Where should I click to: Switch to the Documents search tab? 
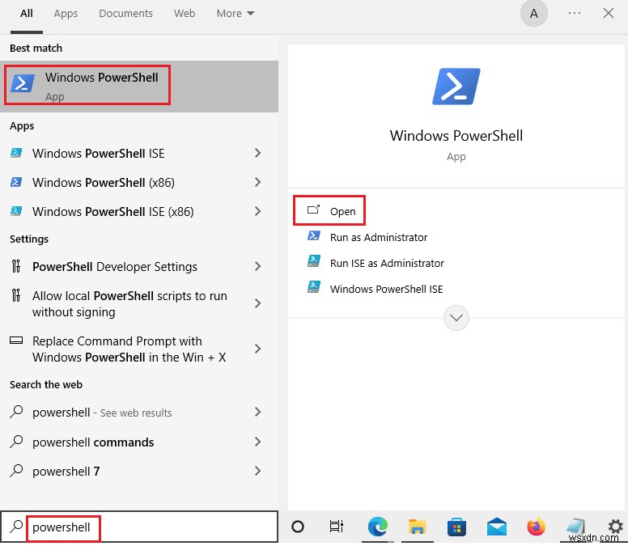125,14
